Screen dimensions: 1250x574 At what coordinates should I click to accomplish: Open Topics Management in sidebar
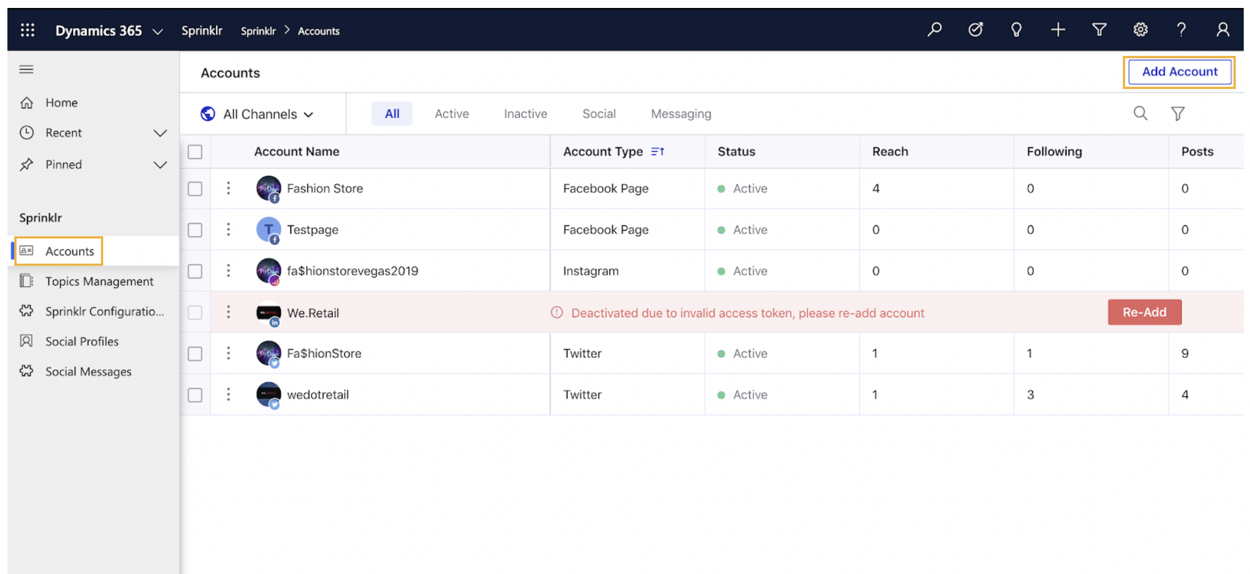pos(94,281)
